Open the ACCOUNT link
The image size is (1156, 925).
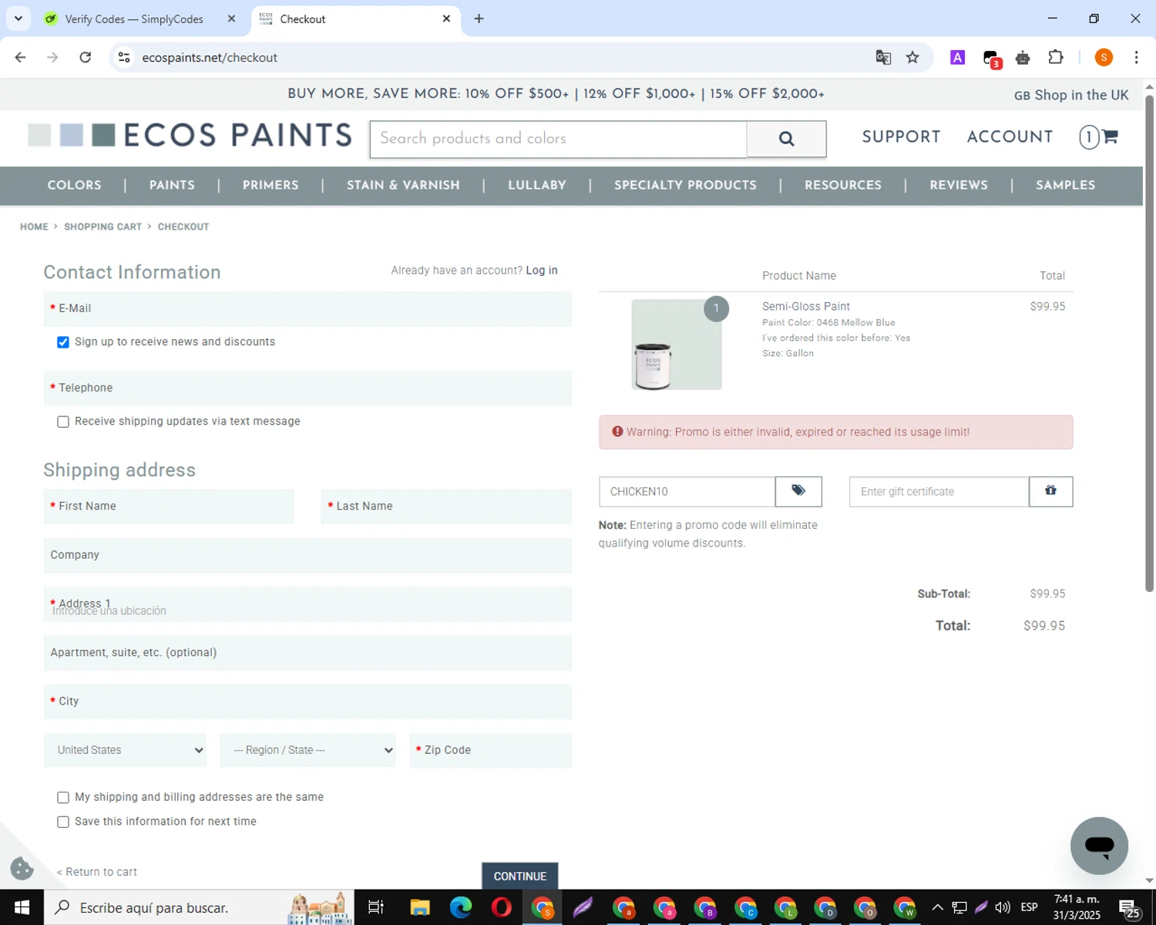coord(1010,137)
